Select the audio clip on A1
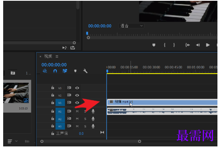Viewport: 221px width, 148px height. tap(162, 111)
